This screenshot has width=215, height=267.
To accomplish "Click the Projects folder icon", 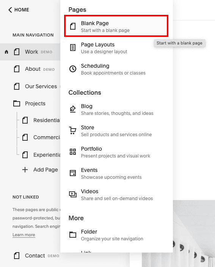I will tap(17, 103).
